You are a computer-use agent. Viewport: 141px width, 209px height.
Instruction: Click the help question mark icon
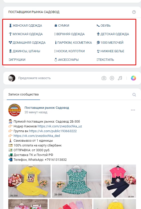[x=134, y=12]
